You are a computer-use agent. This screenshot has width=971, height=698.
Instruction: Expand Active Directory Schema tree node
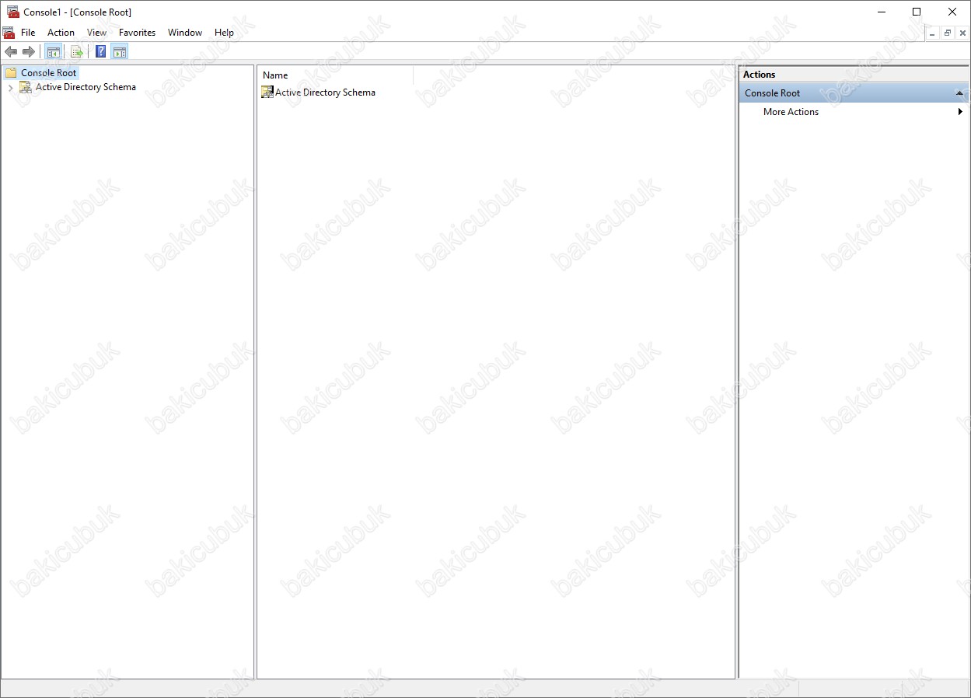click(10, 88)
